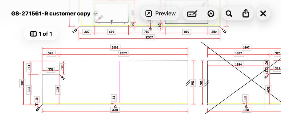This screenshot has width=281, height=129.
Task: Select the 351 dimension label
Action: [x=51, y=69]
